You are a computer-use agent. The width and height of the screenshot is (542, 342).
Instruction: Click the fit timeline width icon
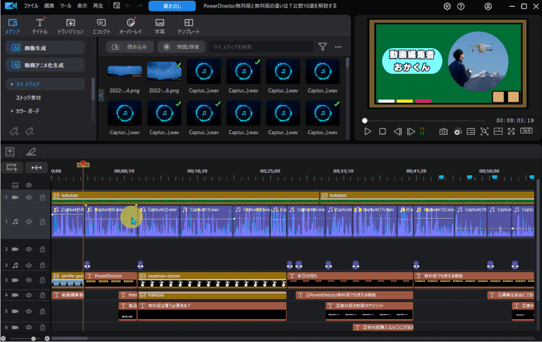click(37, 167)
